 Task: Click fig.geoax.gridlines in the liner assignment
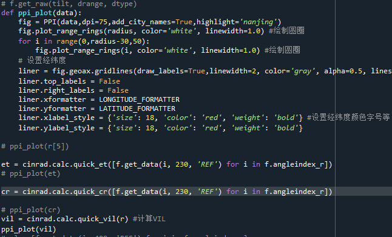click(92, 71)
